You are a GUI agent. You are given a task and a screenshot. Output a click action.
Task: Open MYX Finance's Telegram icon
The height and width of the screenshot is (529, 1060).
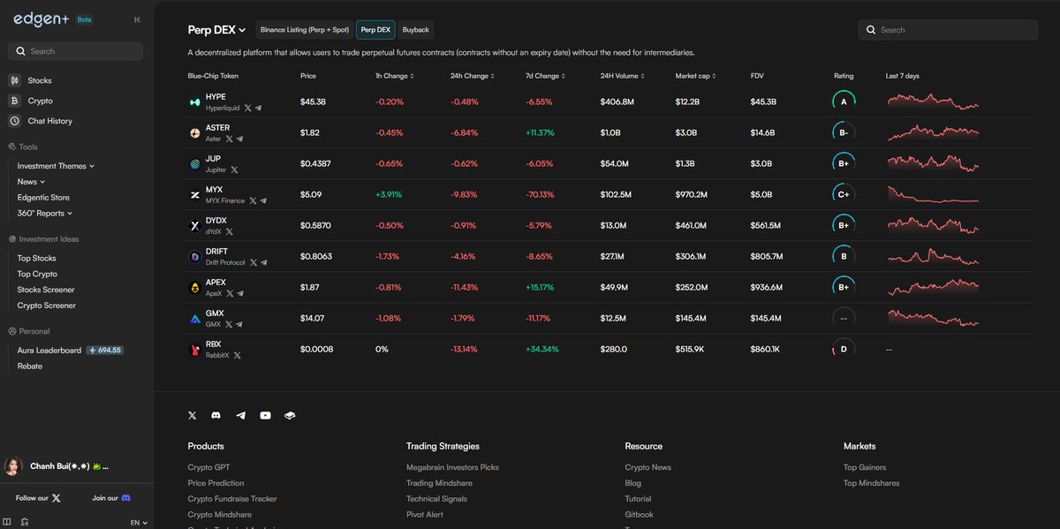(263, 200)
